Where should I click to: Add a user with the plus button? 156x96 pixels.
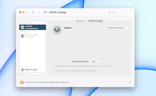(21, 74)
